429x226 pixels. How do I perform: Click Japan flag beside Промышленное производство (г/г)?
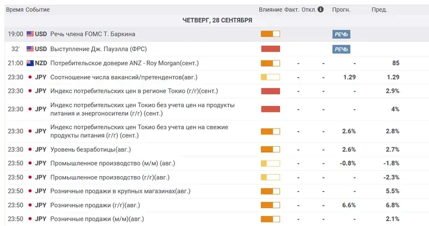[x=30, y=177]
